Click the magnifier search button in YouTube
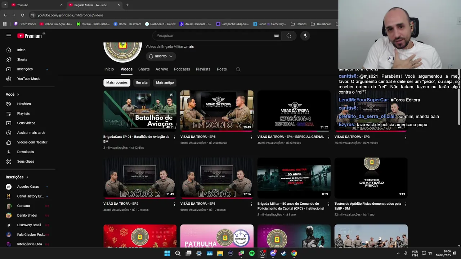The width and height of the screenshot is (461, 259). [x=288, y=36]
